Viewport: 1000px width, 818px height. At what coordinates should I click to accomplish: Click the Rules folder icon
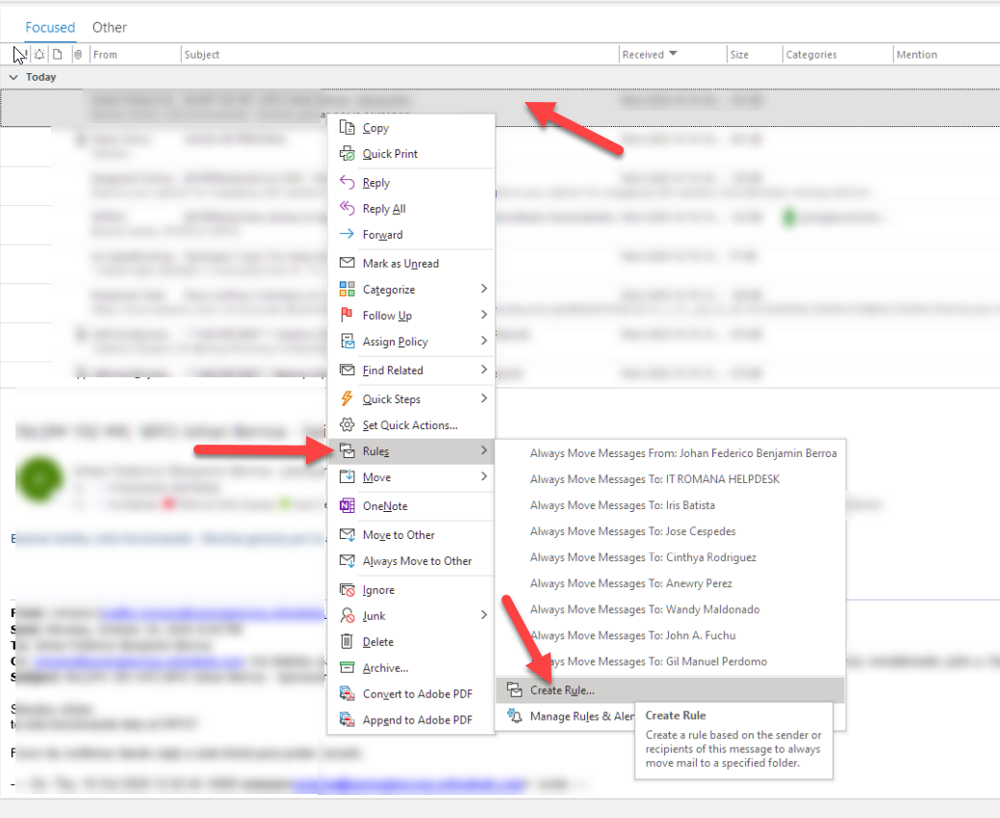point(346,450)
